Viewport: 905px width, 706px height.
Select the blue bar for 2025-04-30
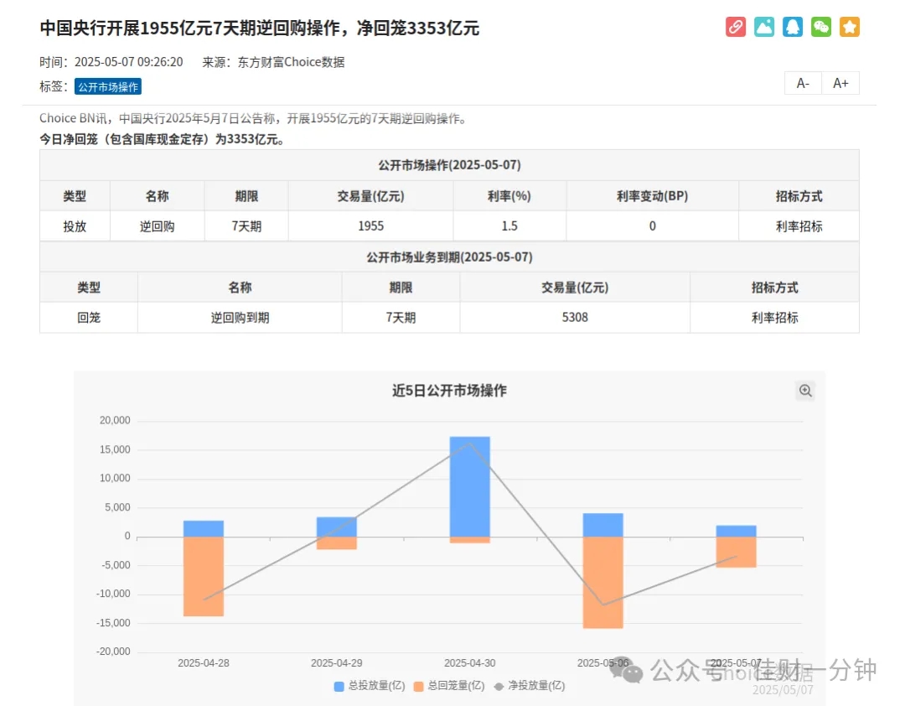(470, 486)
